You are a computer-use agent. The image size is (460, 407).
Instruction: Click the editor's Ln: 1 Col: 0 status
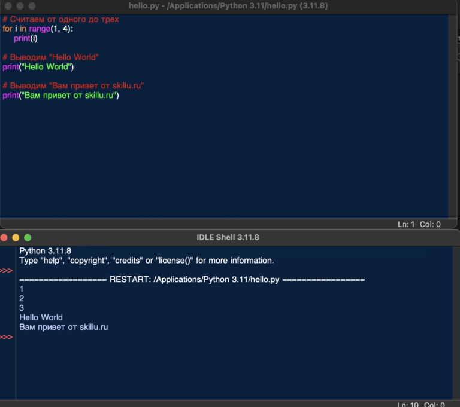419,225
